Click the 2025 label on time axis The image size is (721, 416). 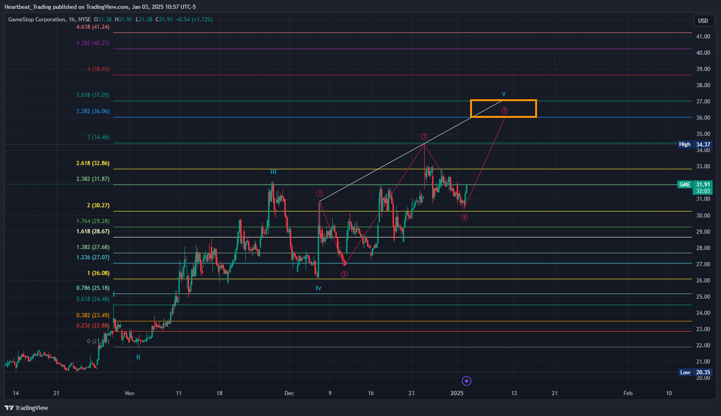[457, 393]
